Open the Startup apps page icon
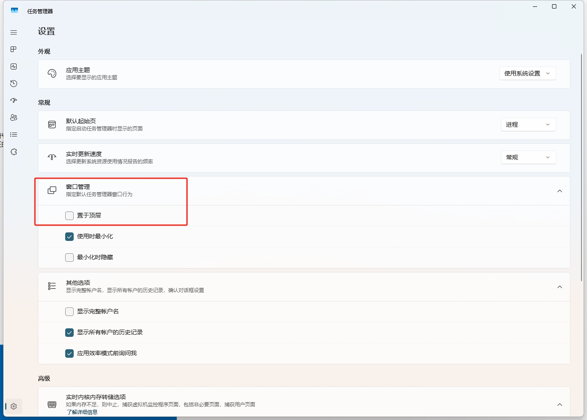The height and width of the screenshot is (420, 587). click(14, 101)
